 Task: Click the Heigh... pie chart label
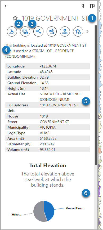click(17, 214)
